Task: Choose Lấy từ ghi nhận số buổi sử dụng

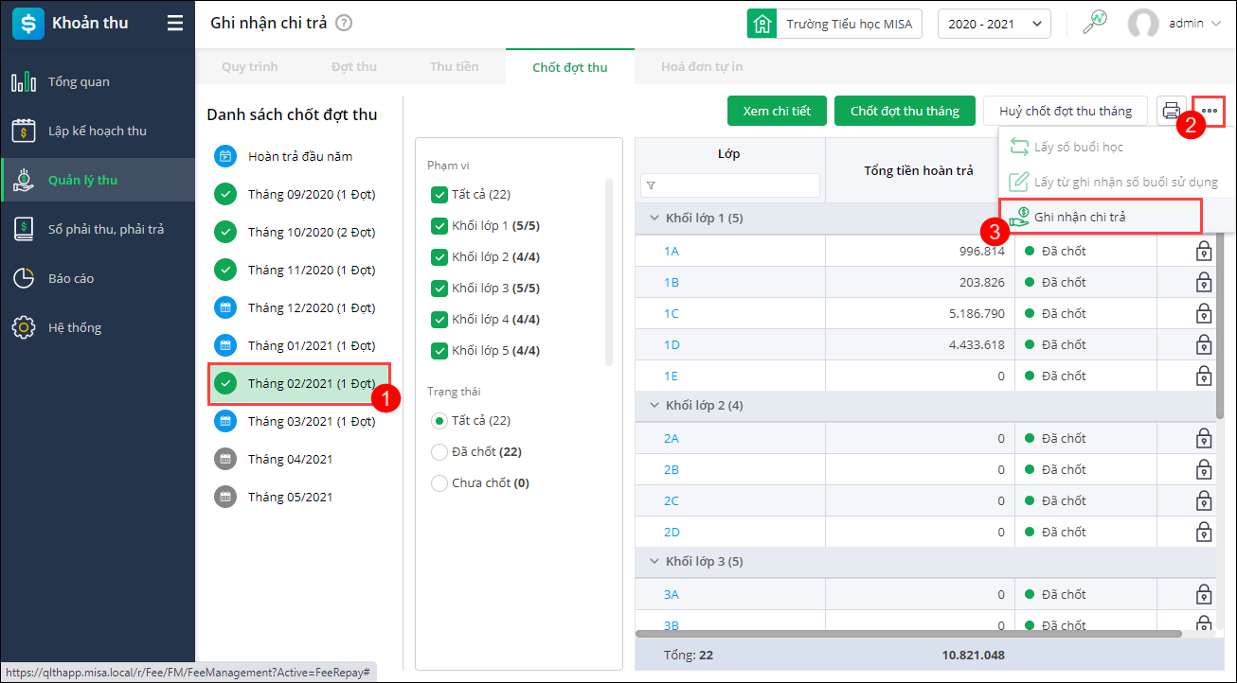Action: [x=1117, y=182]
